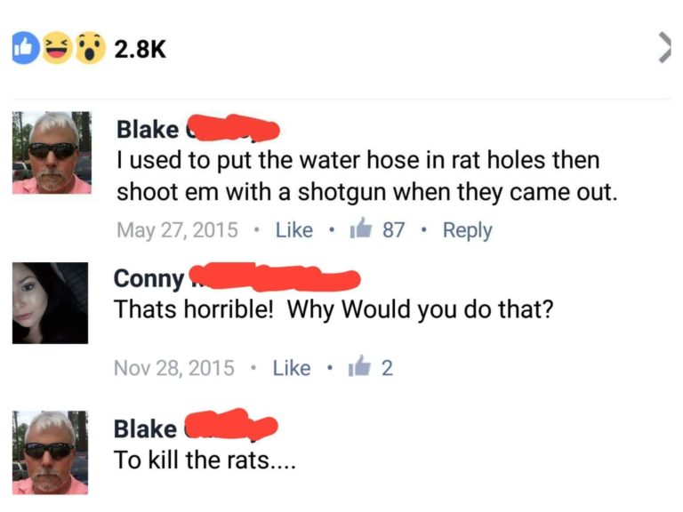Click thumbs-up icon beside the 2 count
Viewport: 683px width, 512px height.
coord(359,366)
